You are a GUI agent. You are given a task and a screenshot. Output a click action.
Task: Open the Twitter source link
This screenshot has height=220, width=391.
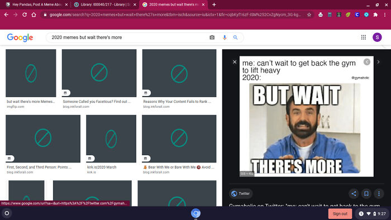click(241, 194)
